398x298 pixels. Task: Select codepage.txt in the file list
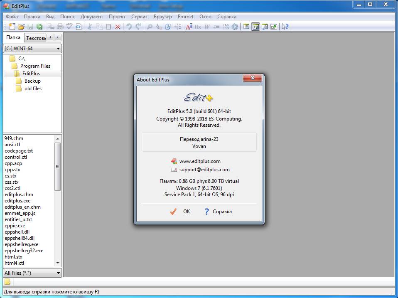point(19,151)
